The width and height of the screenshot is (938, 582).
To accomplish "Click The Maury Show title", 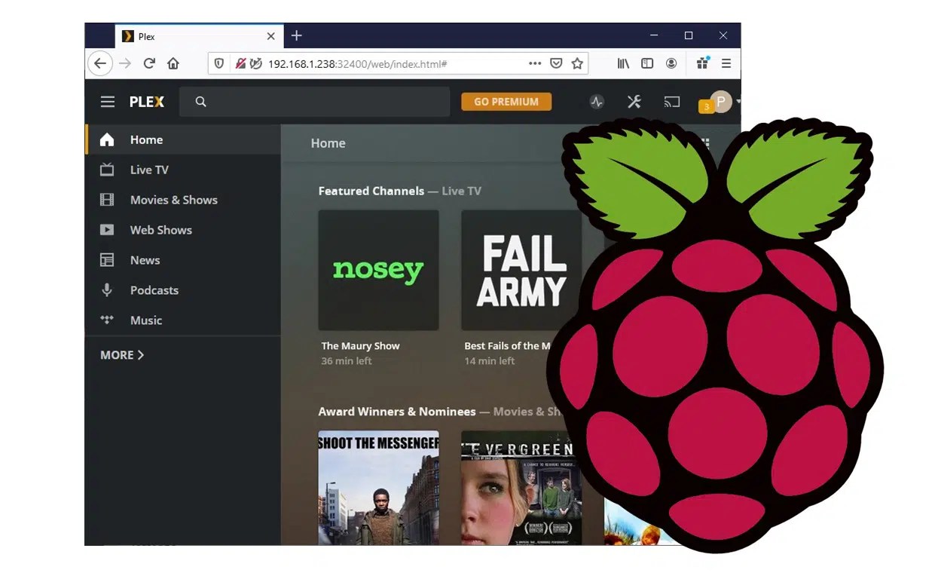I will [360, 346].
